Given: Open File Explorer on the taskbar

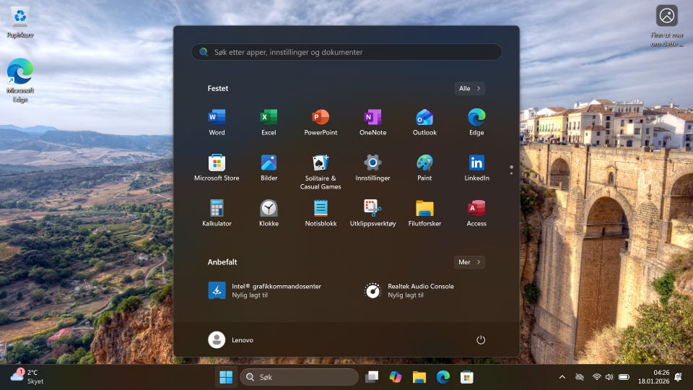Looking at the screenshot, I should point(419,377).
